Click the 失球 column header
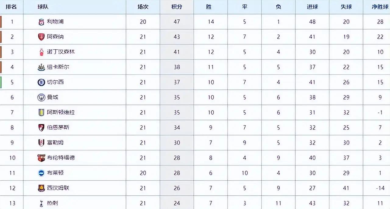Screen dimensions: 390x209 (x=346, y=7)
